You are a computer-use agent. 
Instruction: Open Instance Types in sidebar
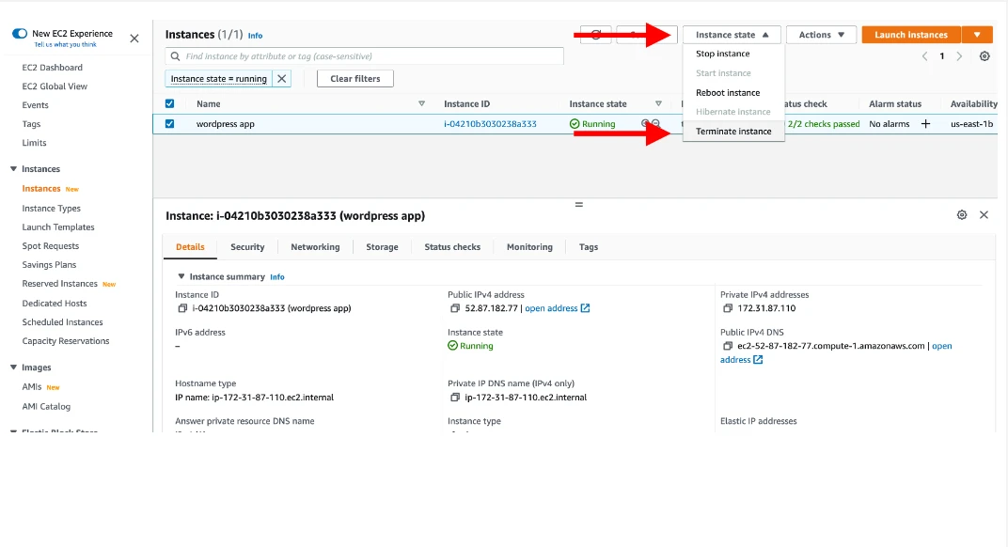(52, 209)
